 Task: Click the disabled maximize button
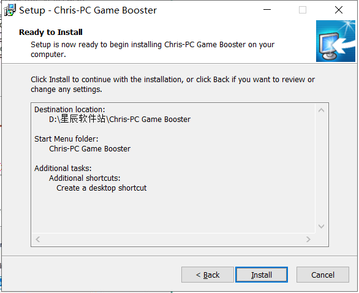tap(303, 10)
